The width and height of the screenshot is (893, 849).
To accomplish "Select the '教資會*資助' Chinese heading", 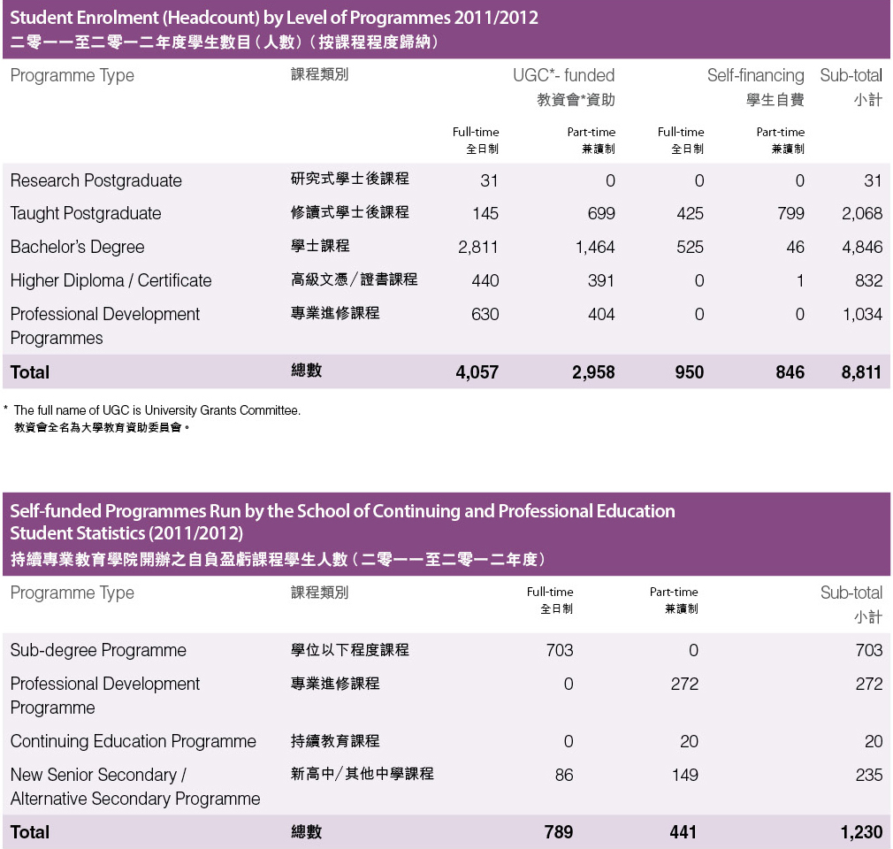I will 576,100.
